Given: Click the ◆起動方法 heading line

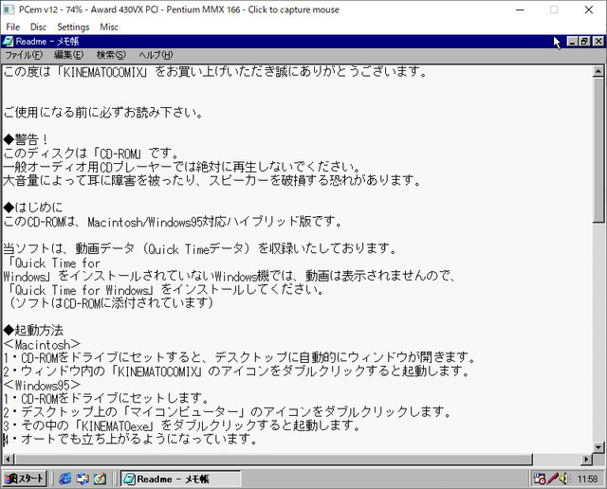Looking at the screenshot, I should 33,331.
